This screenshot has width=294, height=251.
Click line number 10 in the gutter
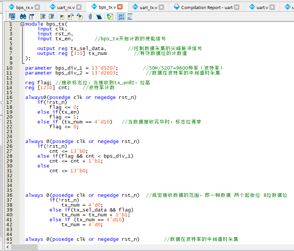coord(9,68)
